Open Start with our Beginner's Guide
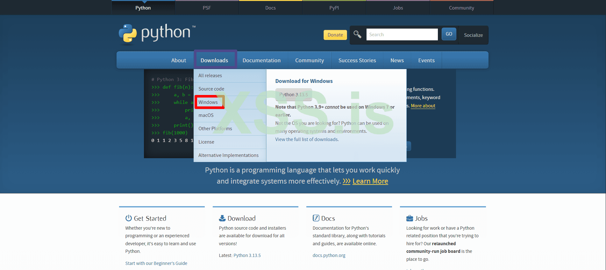This screenshot has width=606, height=270. pyautogui.click(x=156, y=263)
